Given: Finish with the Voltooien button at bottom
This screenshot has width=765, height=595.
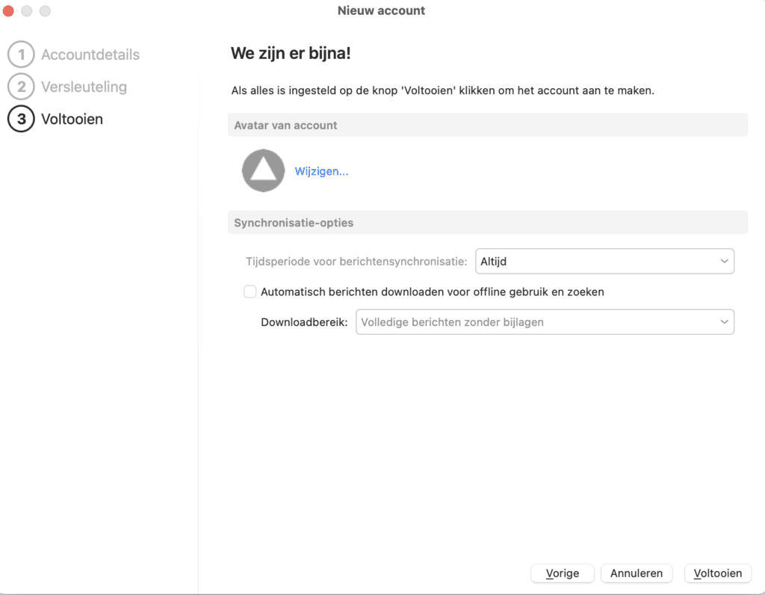Looking at the screenshot, I should [x=717, y=573].
